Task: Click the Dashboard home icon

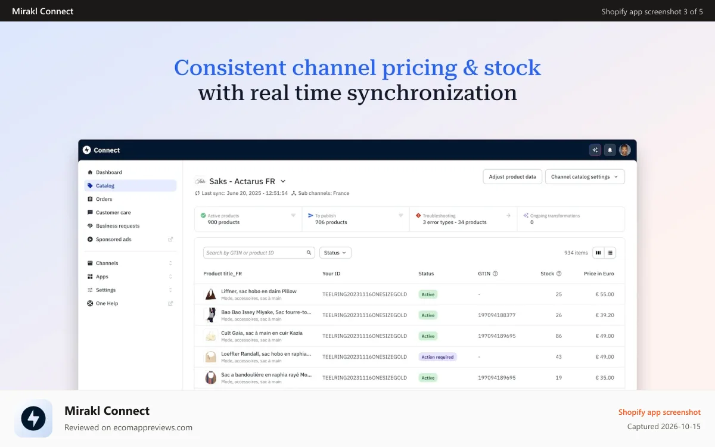Action: [90, 172]
